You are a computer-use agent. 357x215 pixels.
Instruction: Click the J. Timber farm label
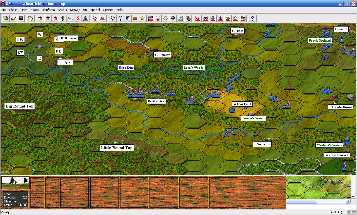[x=162, y=55]
